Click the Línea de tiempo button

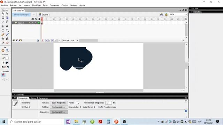(x=21, y=15)
